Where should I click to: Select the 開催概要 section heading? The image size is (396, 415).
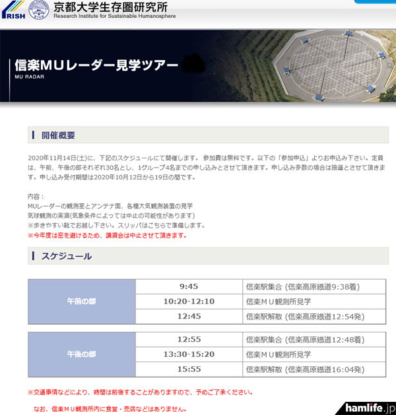click(58, 135)
